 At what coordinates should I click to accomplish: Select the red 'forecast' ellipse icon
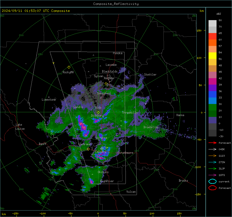pos(212,188)
